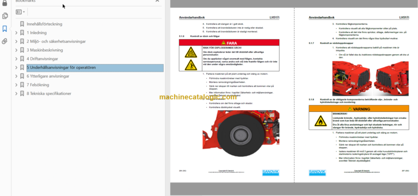
Task: Select the '4 Driftanvisningar' bookmark text
Action: click(42, 59)
